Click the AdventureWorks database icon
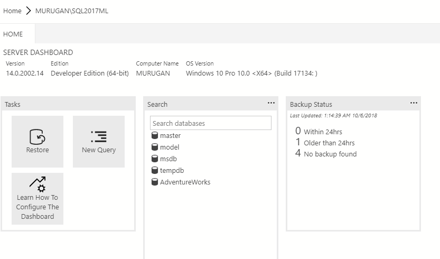 (x=155, y=182)
